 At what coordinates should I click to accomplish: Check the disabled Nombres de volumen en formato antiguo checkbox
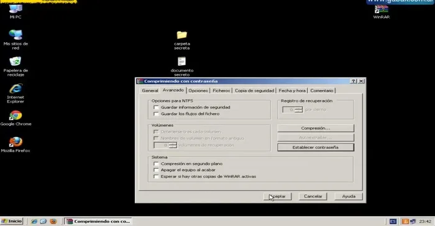tap(156, 138)
